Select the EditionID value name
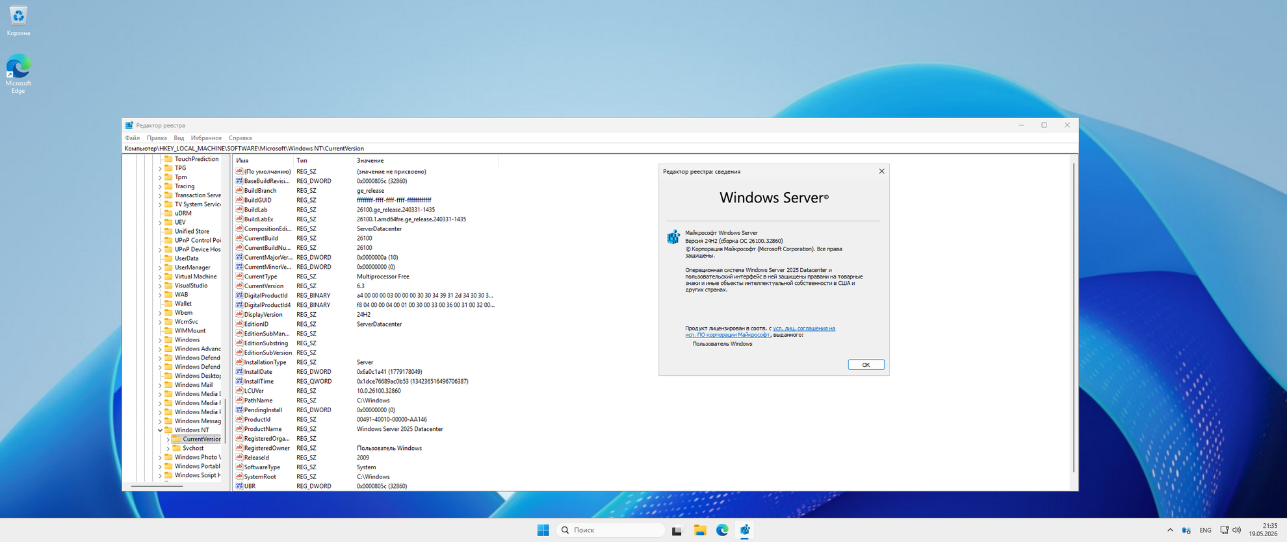This screenshot has height=542, width=1287. 256,324
